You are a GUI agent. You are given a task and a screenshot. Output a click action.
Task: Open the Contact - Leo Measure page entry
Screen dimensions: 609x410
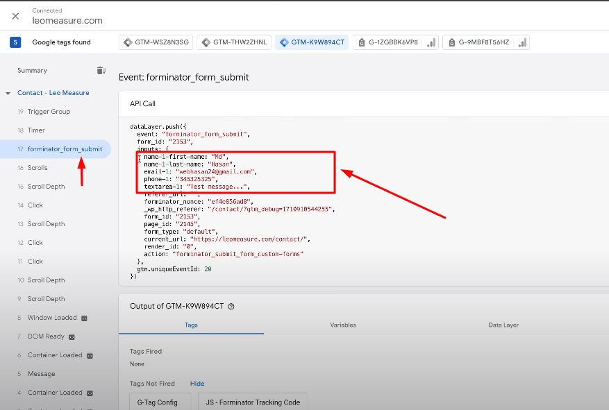point(53,93)
